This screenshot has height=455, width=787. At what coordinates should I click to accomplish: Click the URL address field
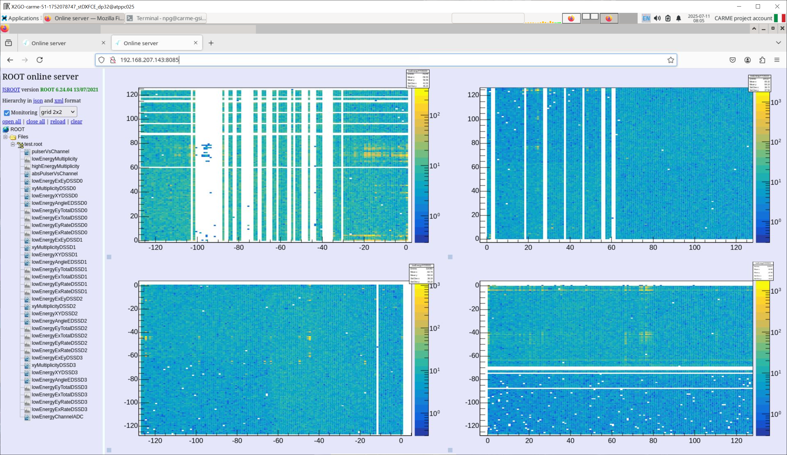coord(386,60)
